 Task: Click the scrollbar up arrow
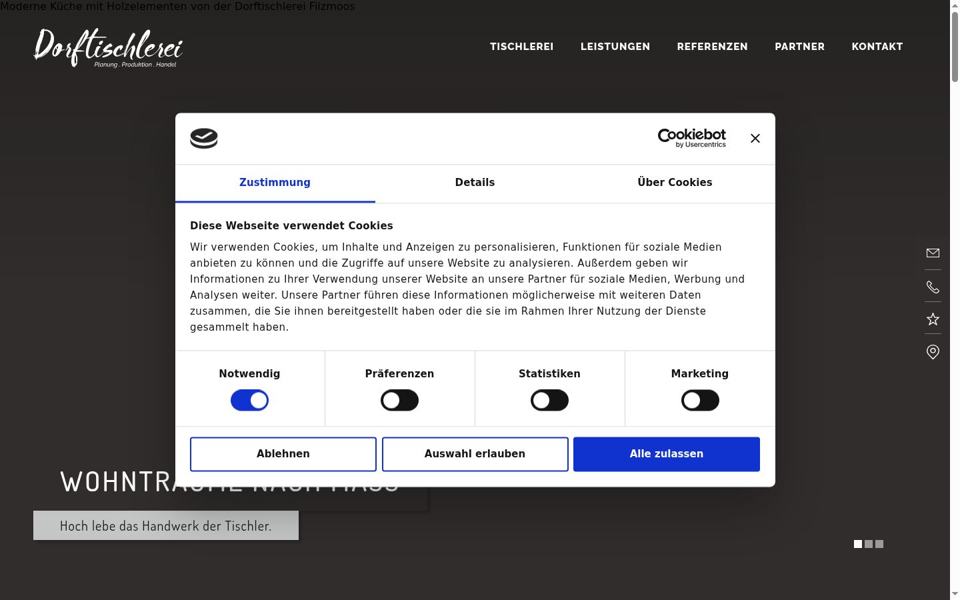(x=955, y=5)
